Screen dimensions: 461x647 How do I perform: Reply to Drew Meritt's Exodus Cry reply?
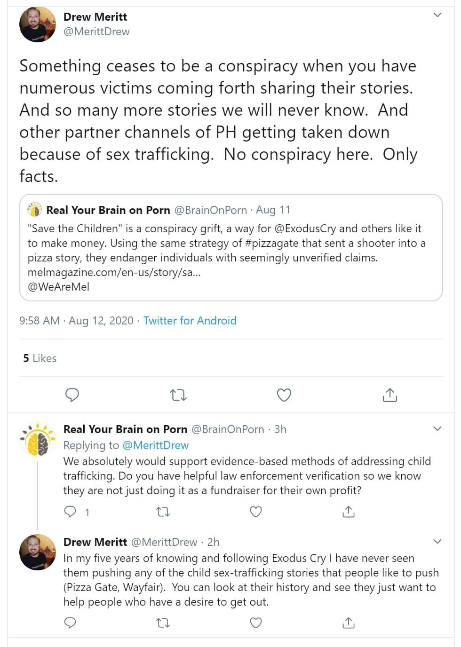tap(70, 623)
